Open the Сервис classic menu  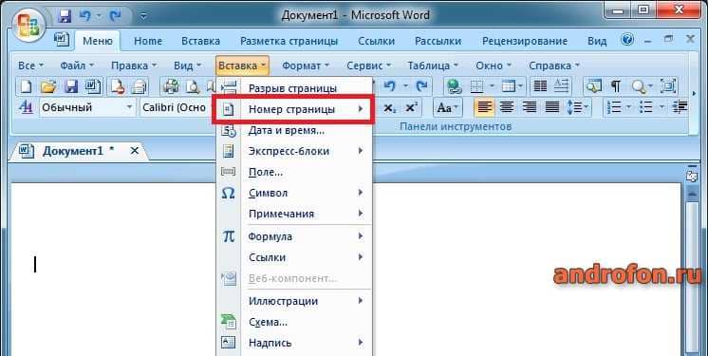[x=369, y=66]
